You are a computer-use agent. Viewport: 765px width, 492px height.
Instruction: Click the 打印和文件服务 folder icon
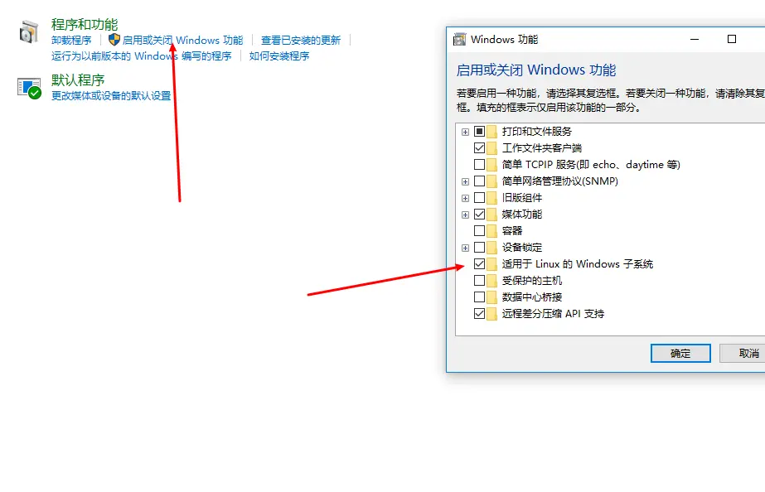tap(491, 132)
